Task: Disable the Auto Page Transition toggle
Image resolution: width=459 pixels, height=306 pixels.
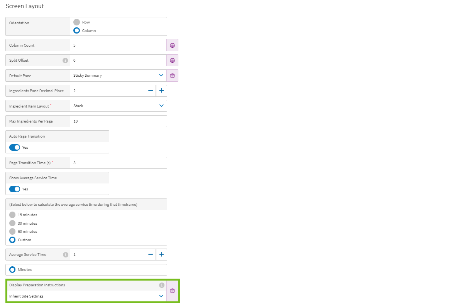Action: (14, 147)
